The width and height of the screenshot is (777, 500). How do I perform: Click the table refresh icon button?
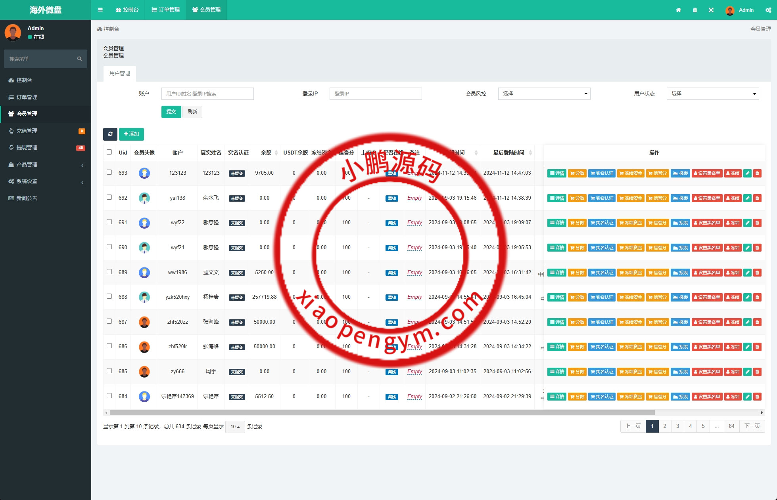click(110, 134)
